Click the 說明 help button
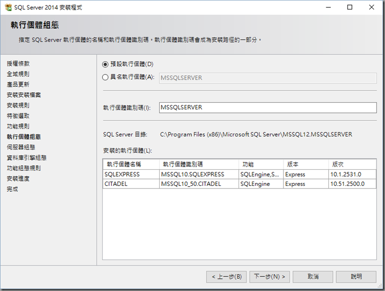This screenshot has width=385, height=291. click(x=356, y=277)
